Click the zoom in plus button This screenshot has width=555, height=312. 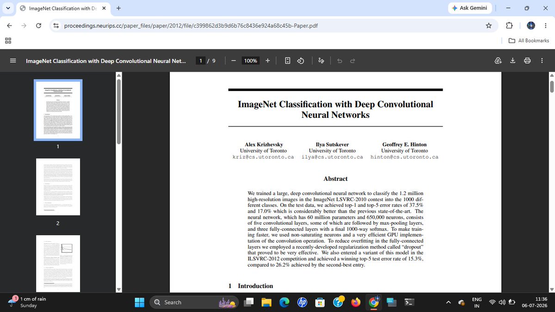pos(268,61)
